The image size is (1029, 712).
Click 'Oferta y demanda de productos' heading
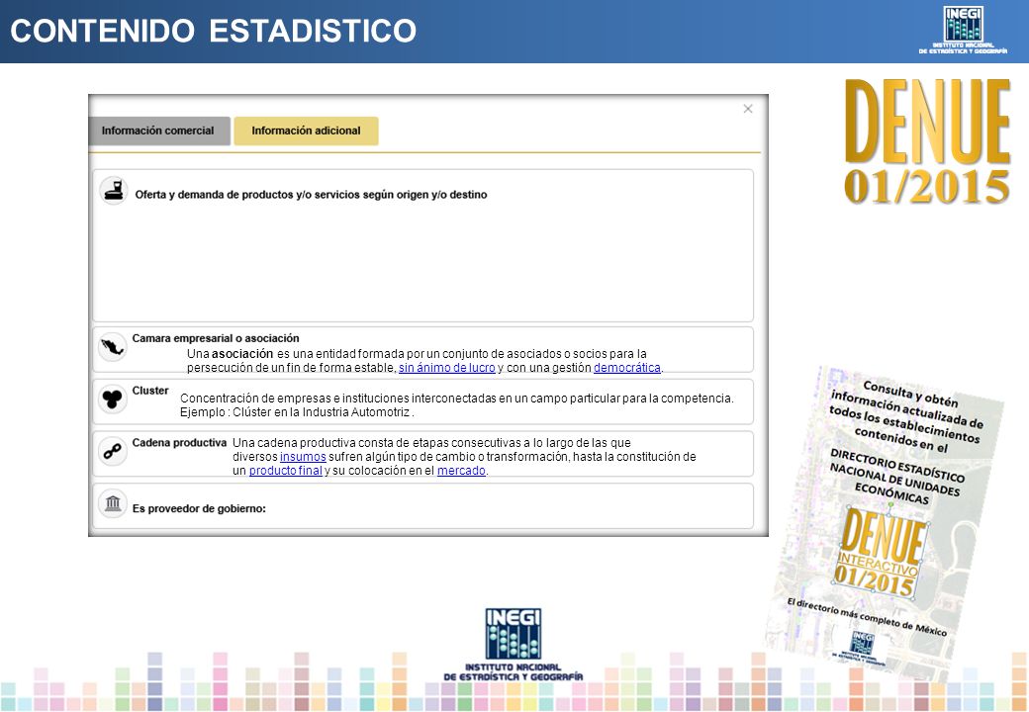pyautogui.click(x=311, y=195)
